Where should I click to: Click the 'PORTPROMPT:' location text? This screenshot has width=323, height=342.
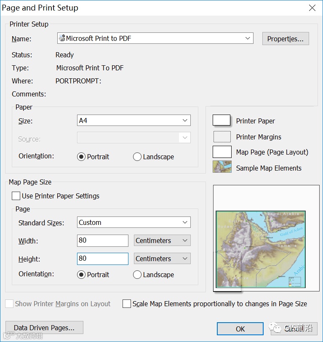pyautogui.click(x=78, y=81)
